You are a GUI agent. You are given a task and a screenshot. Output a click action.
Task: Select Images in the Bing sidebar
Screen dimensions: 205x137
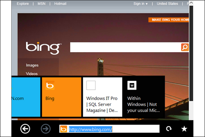click(x=32, y=65)
